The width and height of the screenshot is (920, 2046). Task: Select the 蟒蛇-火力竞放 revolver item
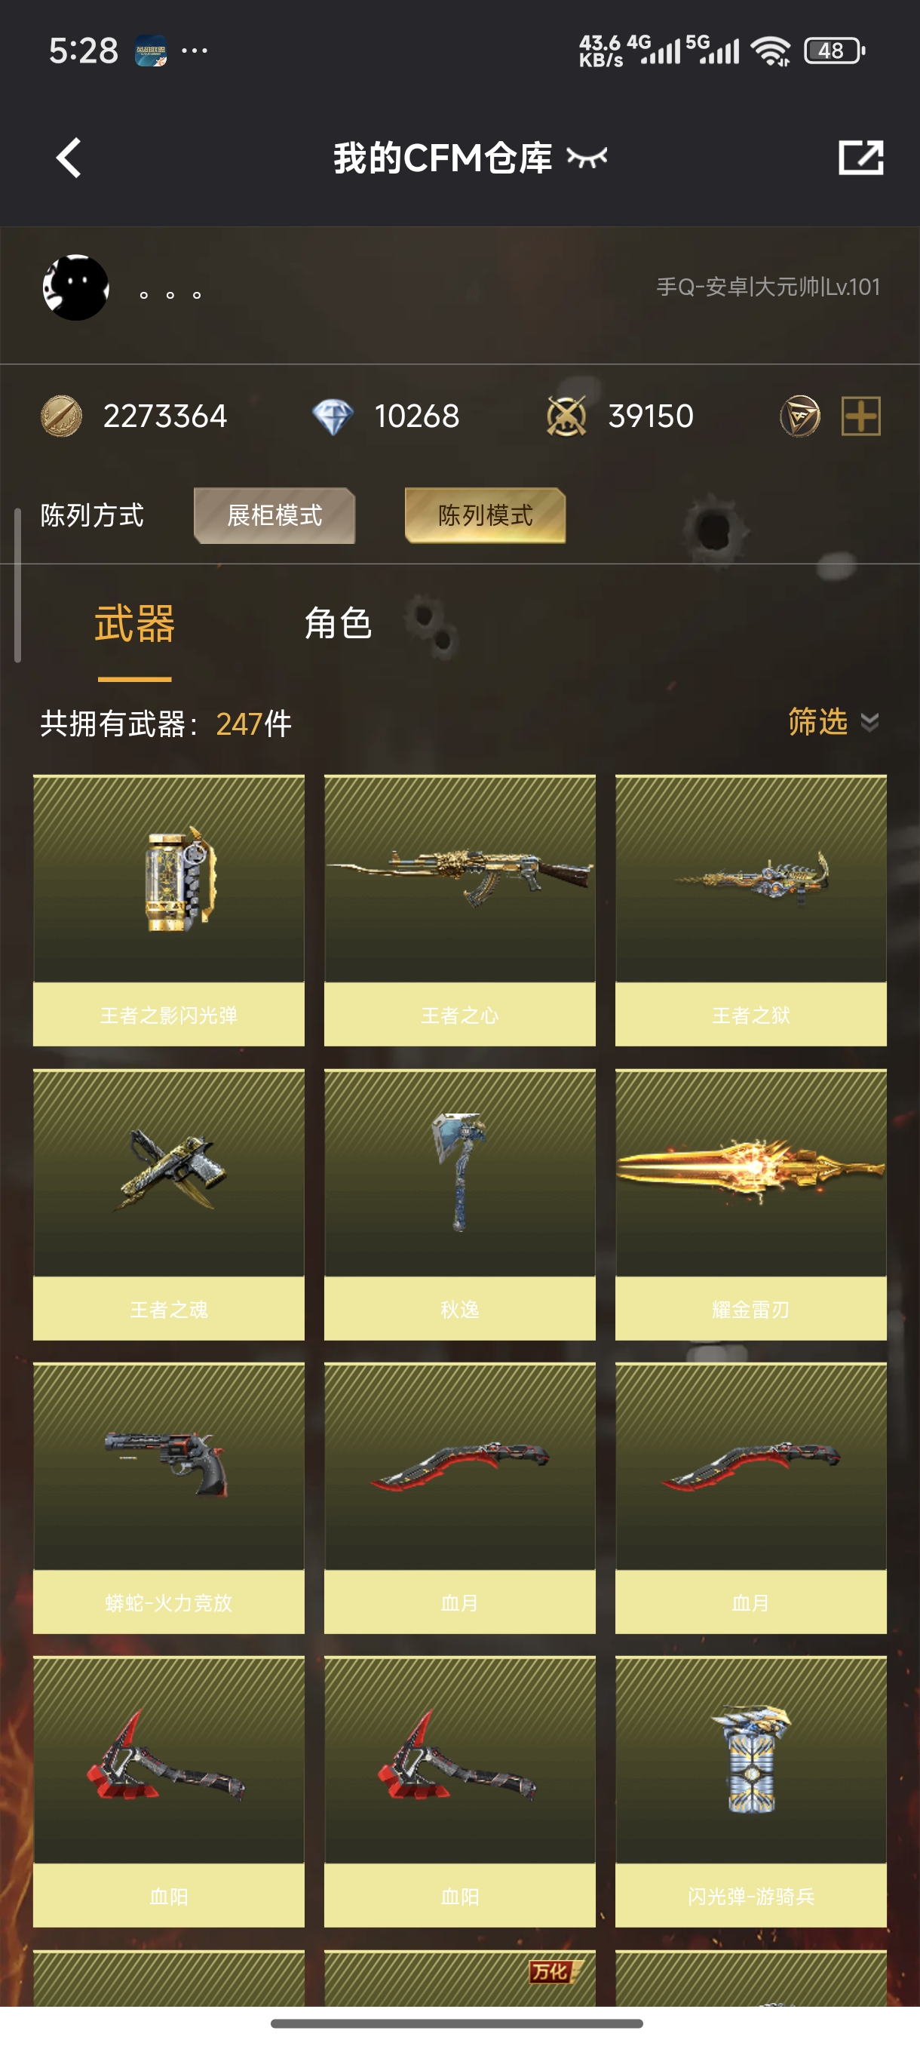[169, 1498]
